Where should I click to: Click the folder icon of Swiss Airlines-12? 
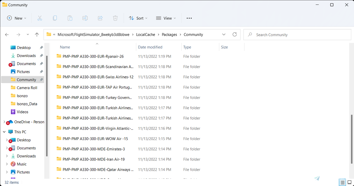pyautogui.click(x=59, y=76)
